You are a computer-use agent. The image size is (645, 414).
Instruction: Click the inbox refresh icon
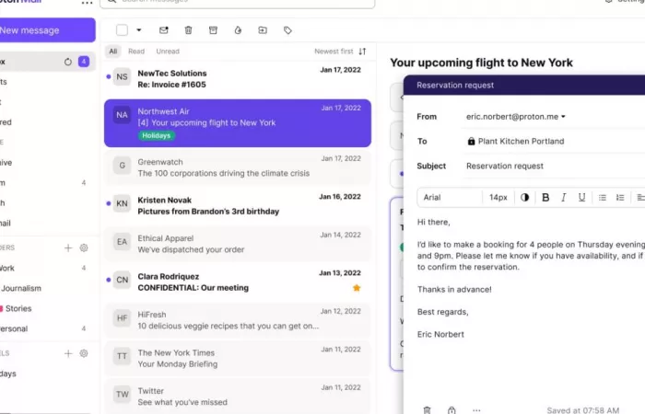click(67, 62)
